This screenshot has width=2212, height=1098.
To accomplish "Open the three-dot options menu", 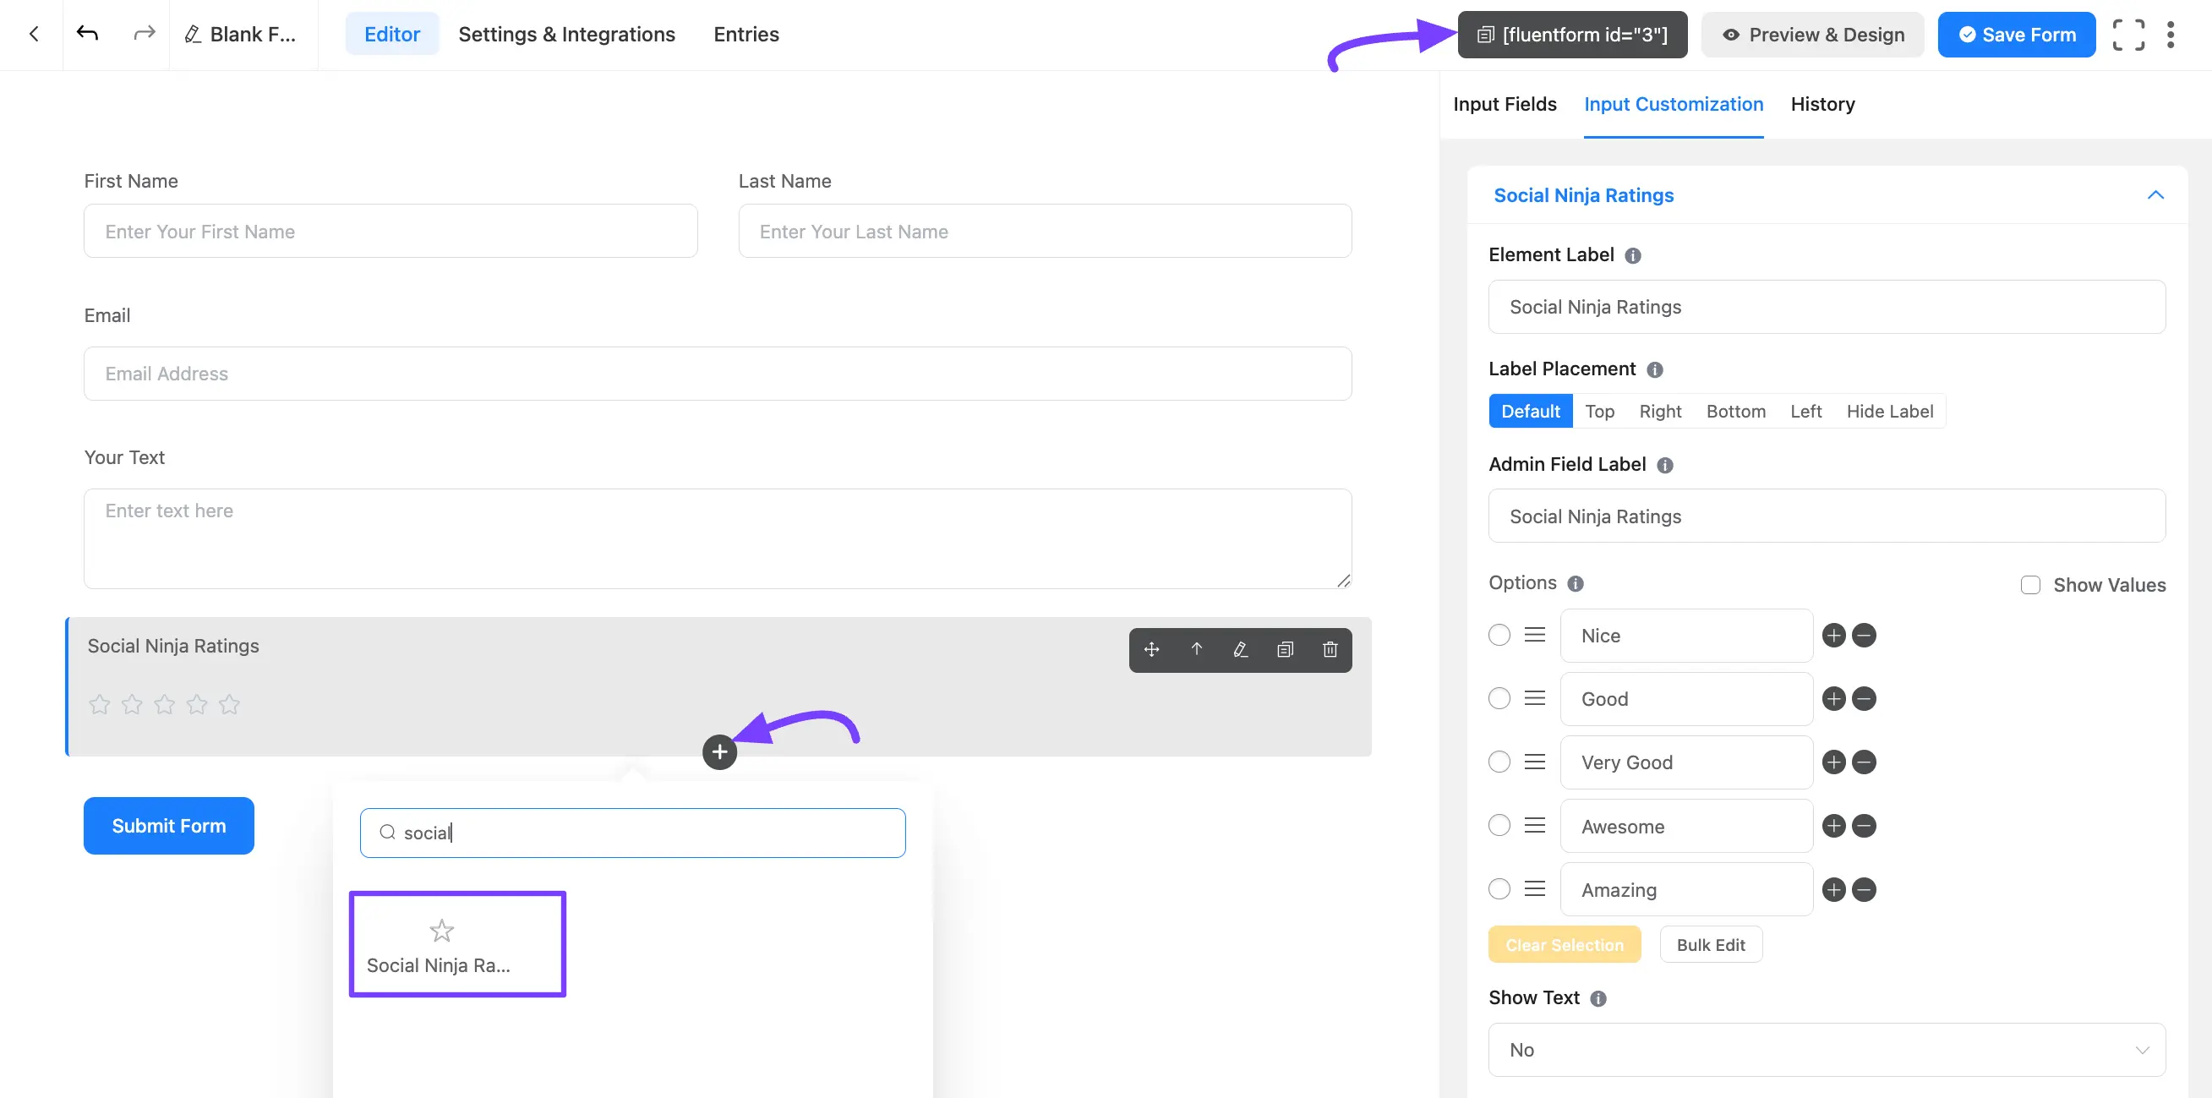I will (2171, 35).
